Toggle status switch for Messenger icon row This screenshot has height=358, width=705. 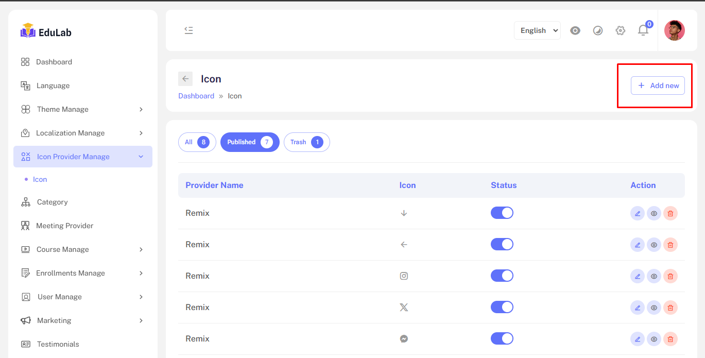[x=502, y=338]
